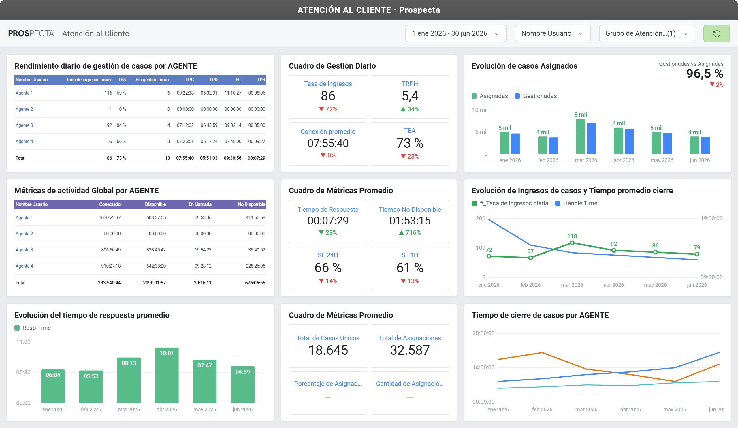Viewport: 738px width, 428px height.
Task: Sort Rendimiento table by TPR column
Action: [261, 80]
